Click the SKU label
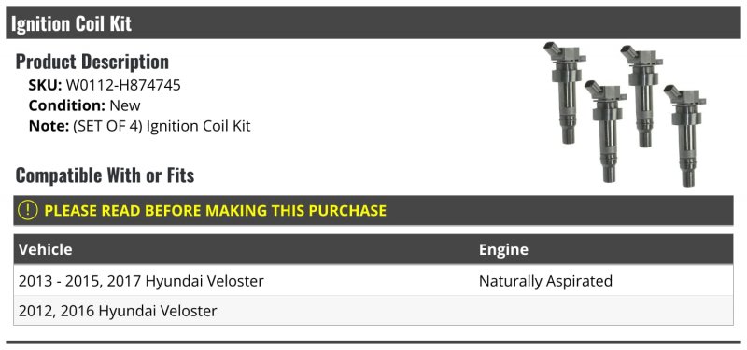 click(45, 85)
